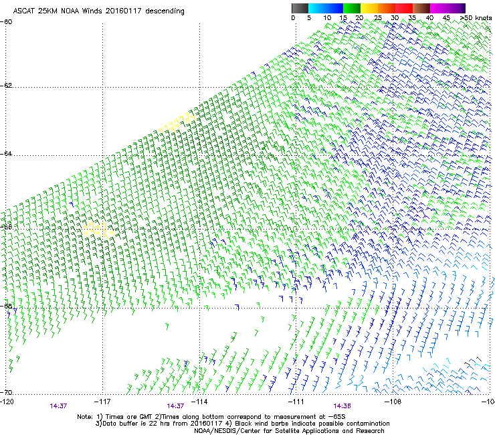Click the '30' legend scale label
This screenshot has width=495, height=435.
[x=395, y=18]
